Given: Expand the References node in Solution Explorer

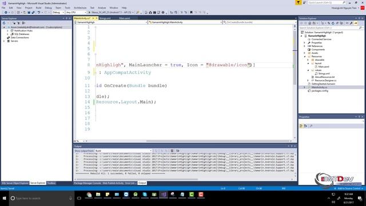Looking at the screenshot, I should pyautogui.click(x=304, y=46).
